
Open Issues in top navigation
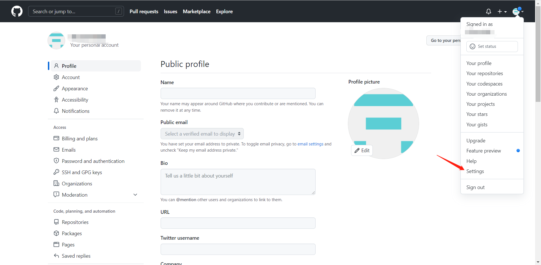coord(170,12)
